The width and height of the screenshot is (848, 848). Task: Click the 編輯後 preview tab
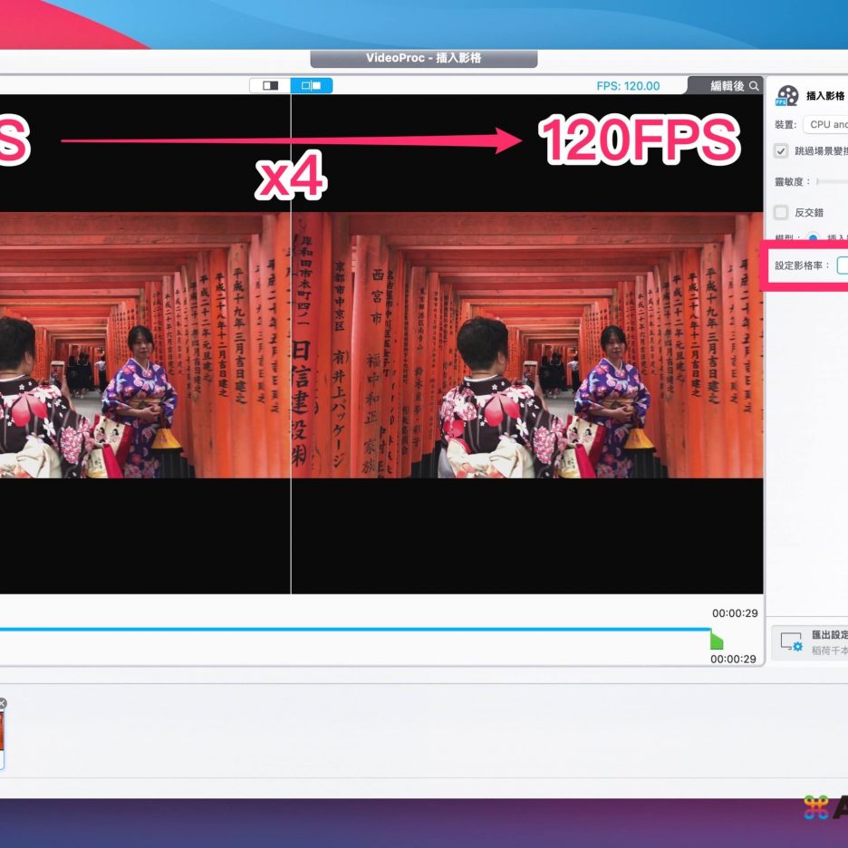pyautogui.click(x=727, y=86)
